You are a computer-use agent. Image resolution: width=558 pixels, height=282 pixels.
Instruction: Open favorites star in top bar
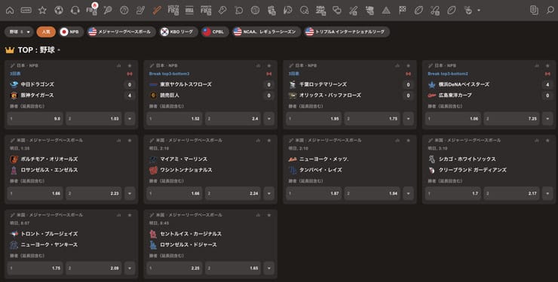point(42,11)
